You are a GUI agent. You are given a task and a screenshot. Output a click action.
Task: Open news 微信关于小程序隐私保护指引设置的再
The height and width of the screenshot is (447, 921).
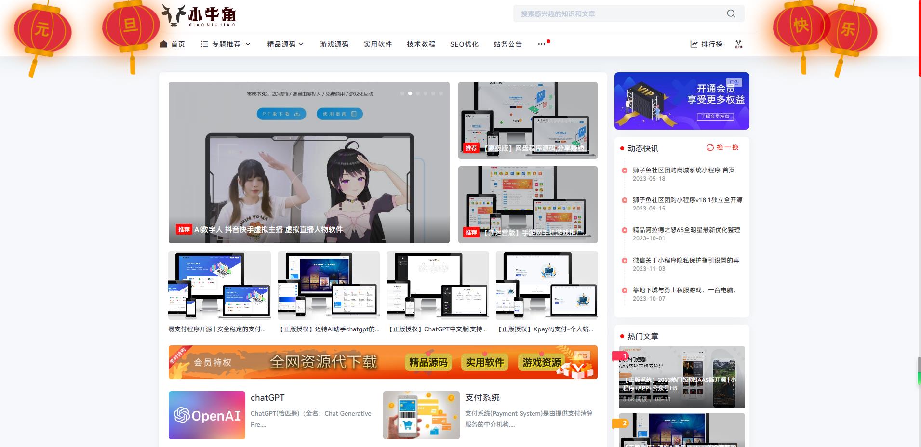point(686,260)
